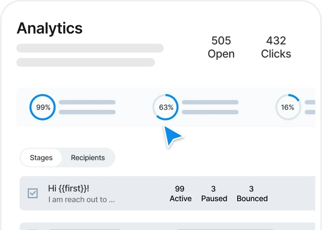The width and height of the screenshot is (322, 230).
Task: Click the 432 Clicks statistic
Action: 276,47
